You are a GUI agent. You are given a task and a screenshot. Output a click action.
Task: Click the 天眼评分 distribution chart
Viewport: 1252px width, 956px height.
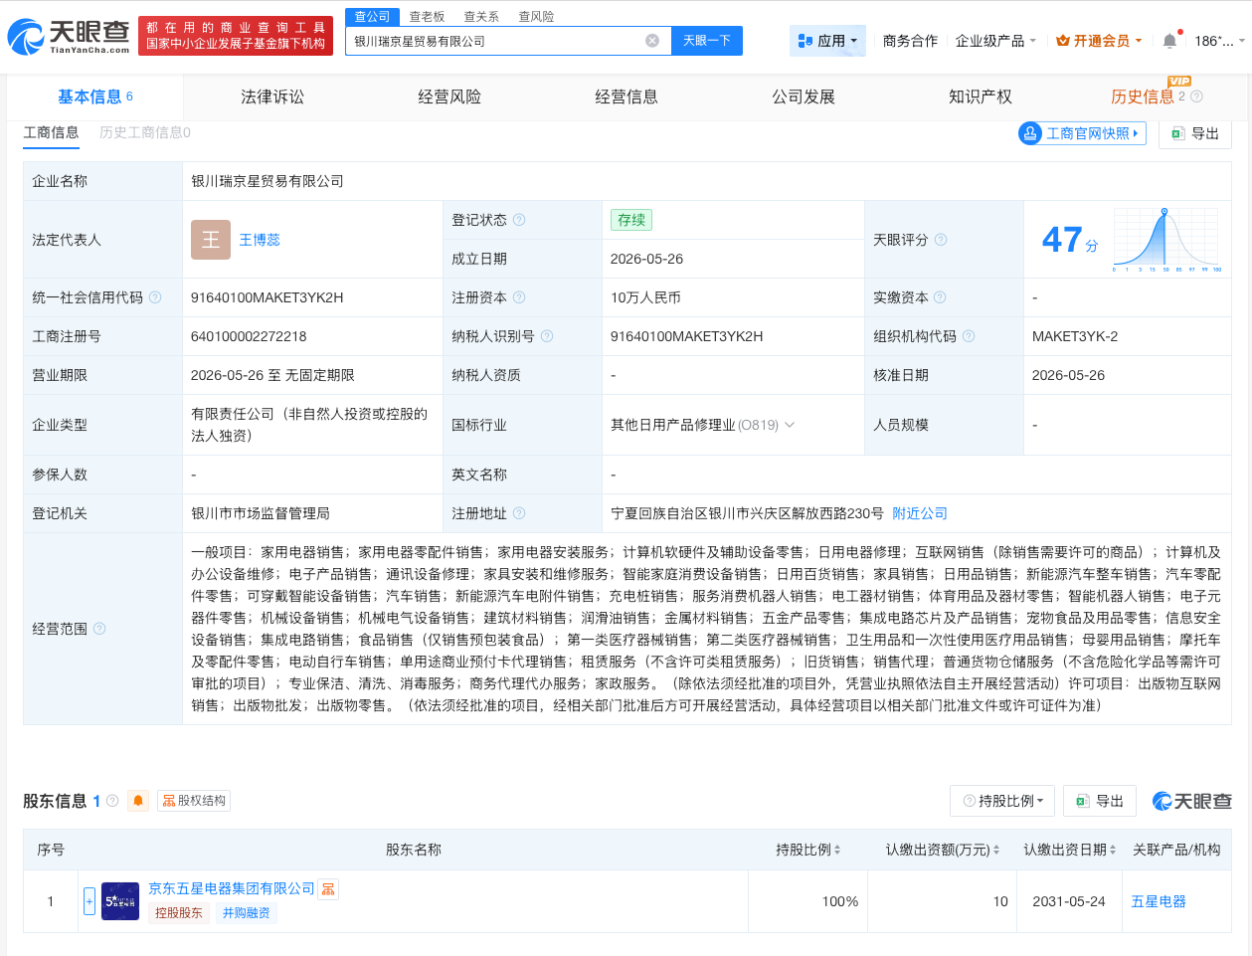pos(1167,240)
